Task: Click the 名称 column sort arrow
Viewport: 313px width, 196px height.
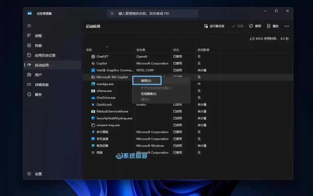Action: point(107,47)
